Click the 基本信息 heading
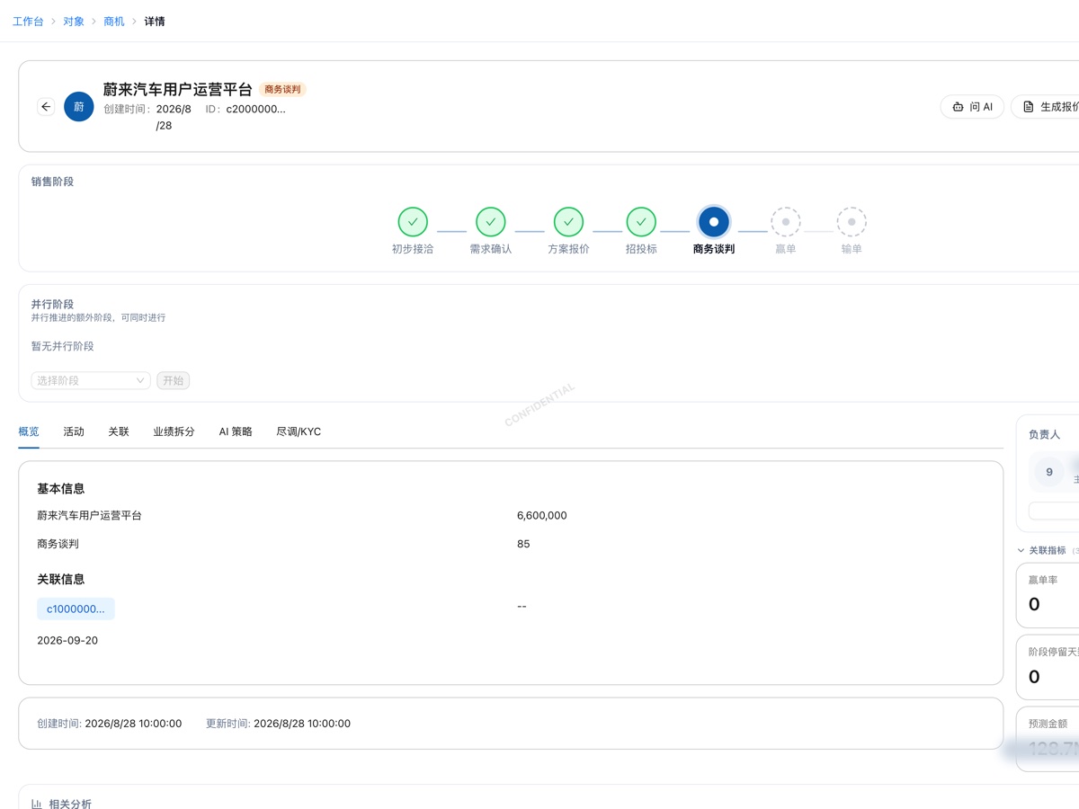1079x809 pixels. point(61,488)
